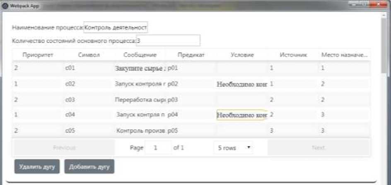Click the vertical scrollbar thumb
This screenshot has width=391, height=185.
[384, 46]
